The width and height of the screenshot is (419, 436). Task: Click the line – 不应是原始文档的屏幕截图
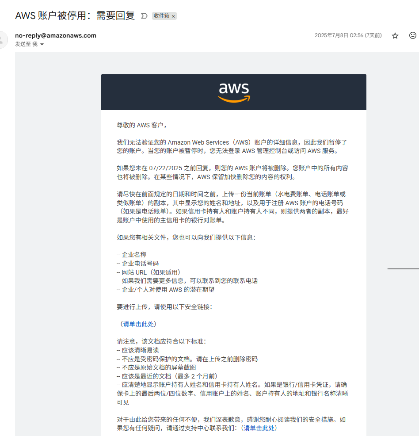[x=156, y=367]
